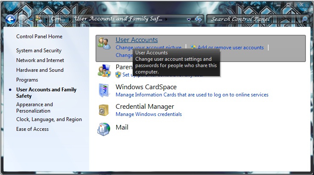
Task: Go to Ease of Access
Action: point(32,129)
